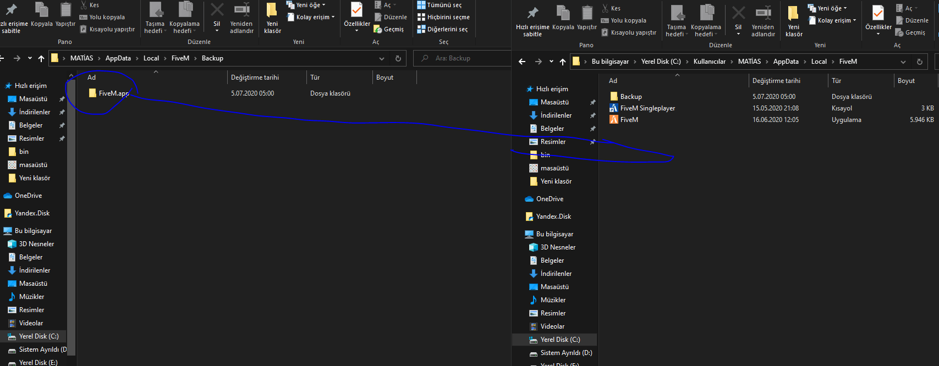The image size is (939, 366).
Task: Go back in right window navigation
Action: [522, 62]
